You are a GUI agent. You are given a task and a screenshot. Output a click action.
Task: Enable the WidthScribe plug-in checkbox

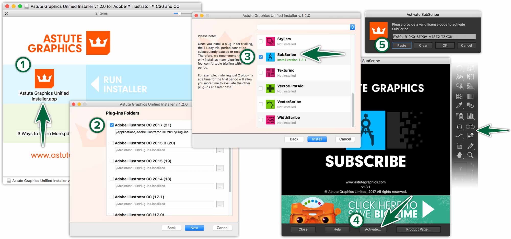click(x=261, y=120)
